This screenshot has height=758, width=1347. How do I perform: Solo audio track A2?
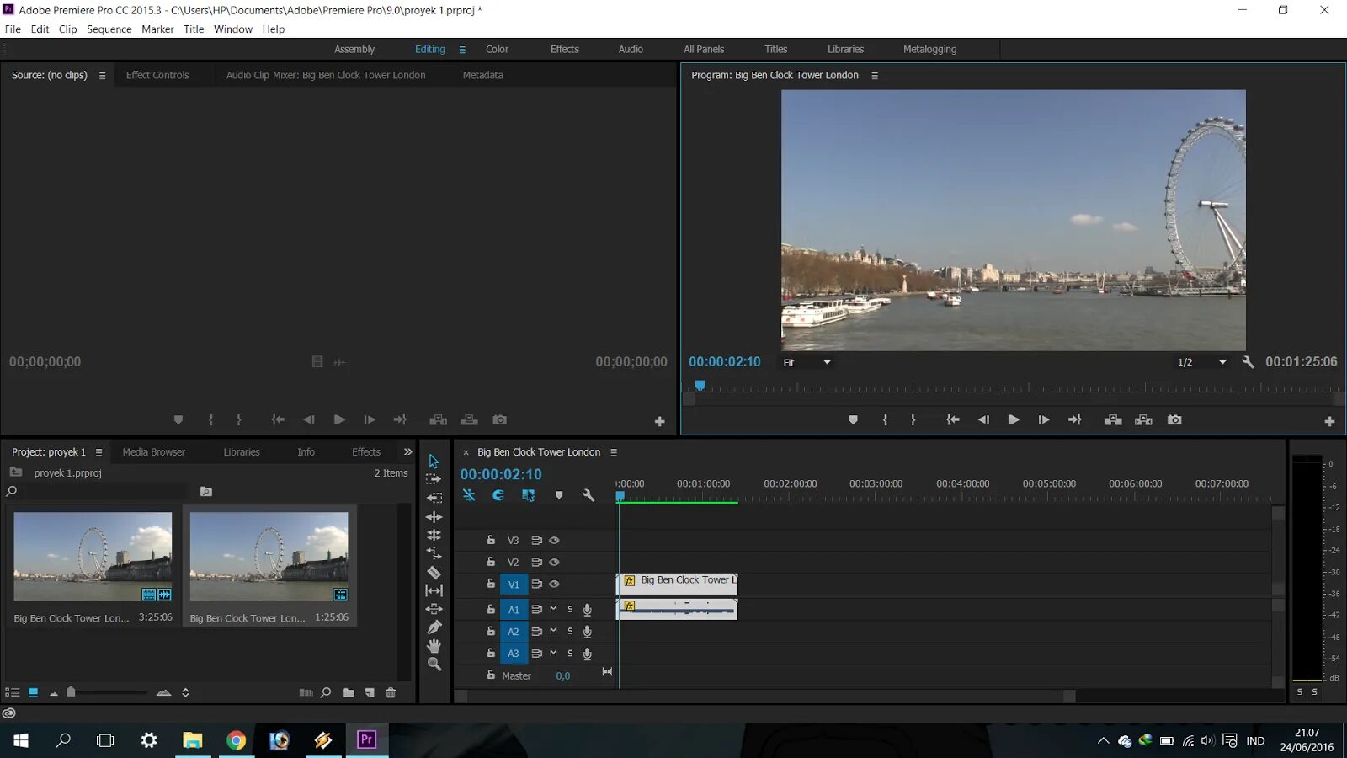(x=570, y=631)
